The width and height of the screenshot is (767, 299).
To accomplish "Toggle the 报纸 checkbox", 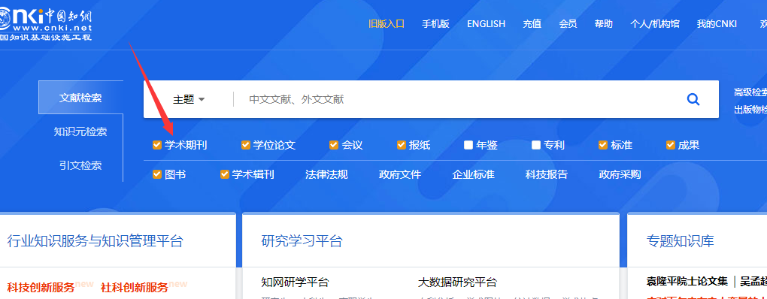I will [401, 144].
